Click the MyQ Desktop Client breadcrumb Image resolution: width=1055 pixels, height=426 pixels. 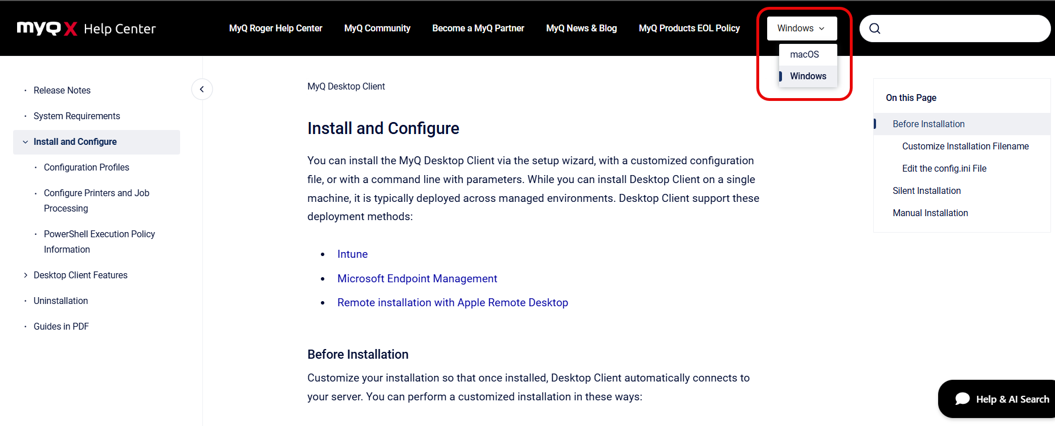click(346, 87)
